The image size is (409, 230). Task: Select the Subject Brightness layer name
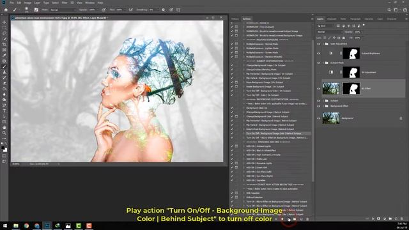tap(371, 54)
